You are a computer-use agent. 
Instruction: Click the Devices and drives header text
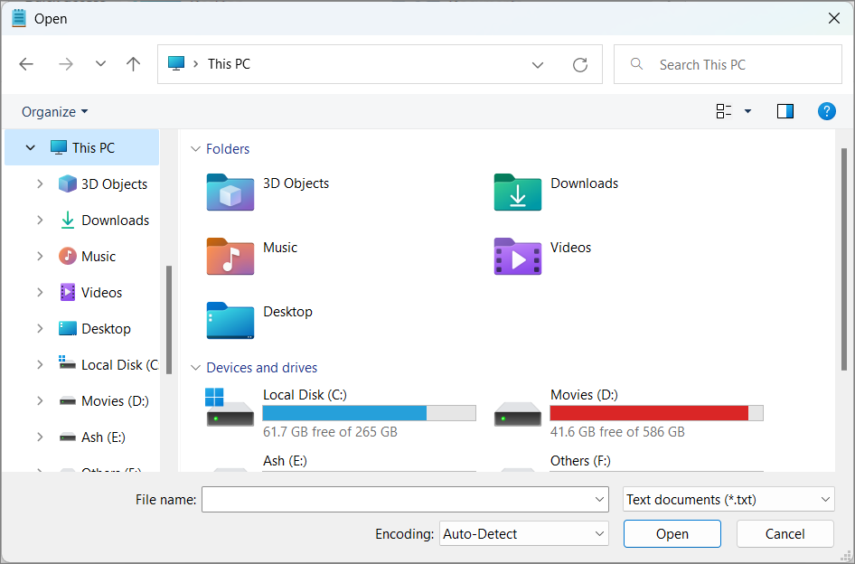[x=262, y=368]
